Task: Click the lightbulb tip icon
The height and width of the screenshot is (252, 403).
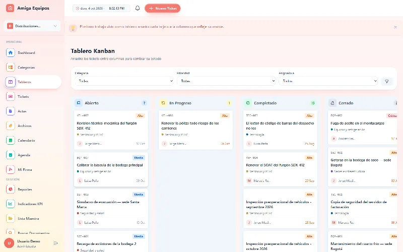Action: coord(73,28)
